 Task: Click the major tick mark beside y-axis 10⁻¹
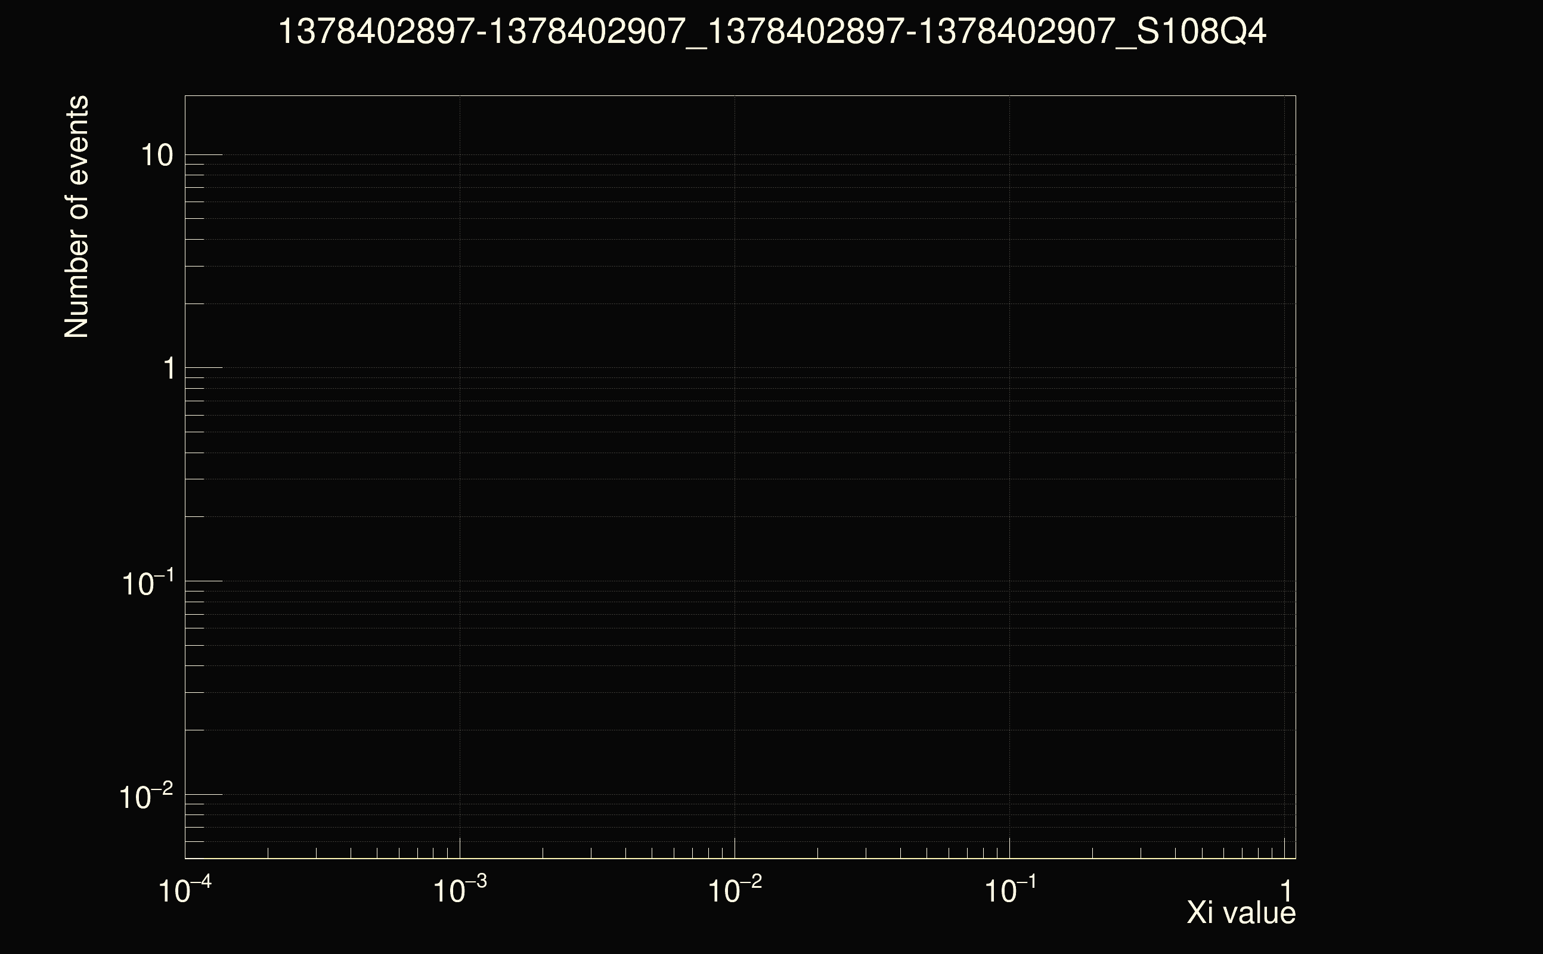point(204,581)
